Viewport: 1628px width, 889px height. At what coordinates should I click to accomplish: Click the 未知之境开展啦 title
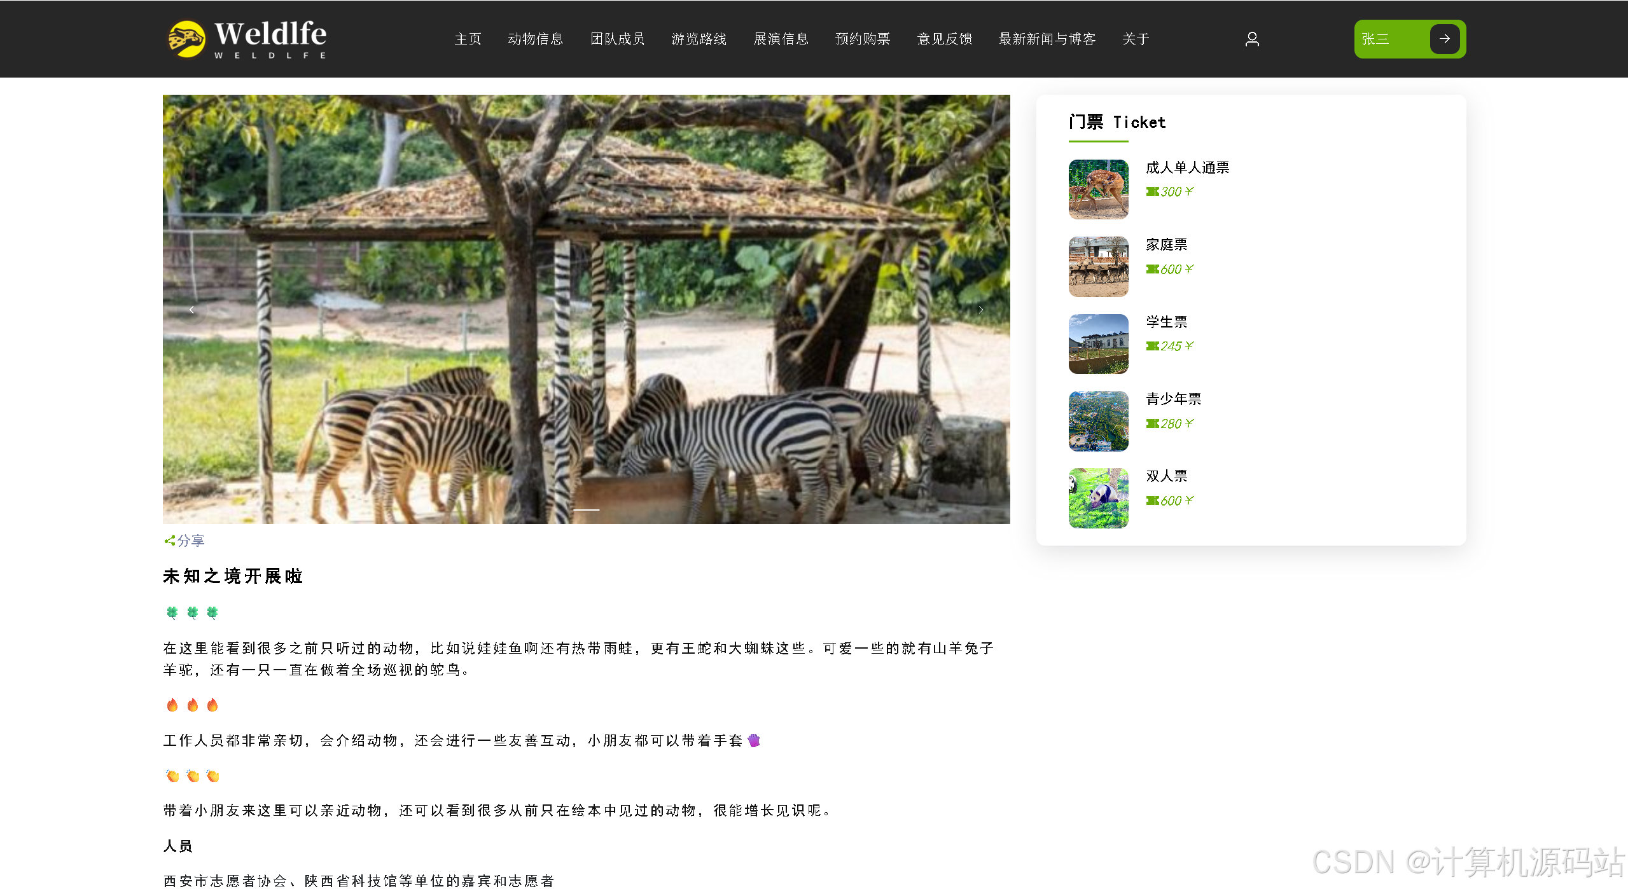click(233, 576)
